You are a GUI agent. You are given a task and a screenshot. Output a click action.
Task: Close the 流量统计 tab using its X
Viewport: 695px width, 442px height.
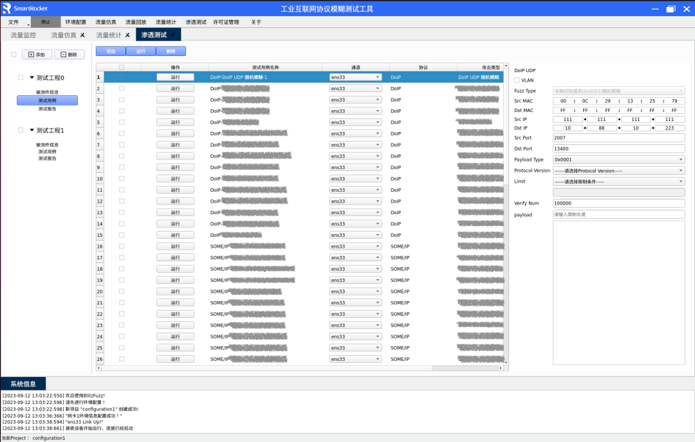coord(127,35)
